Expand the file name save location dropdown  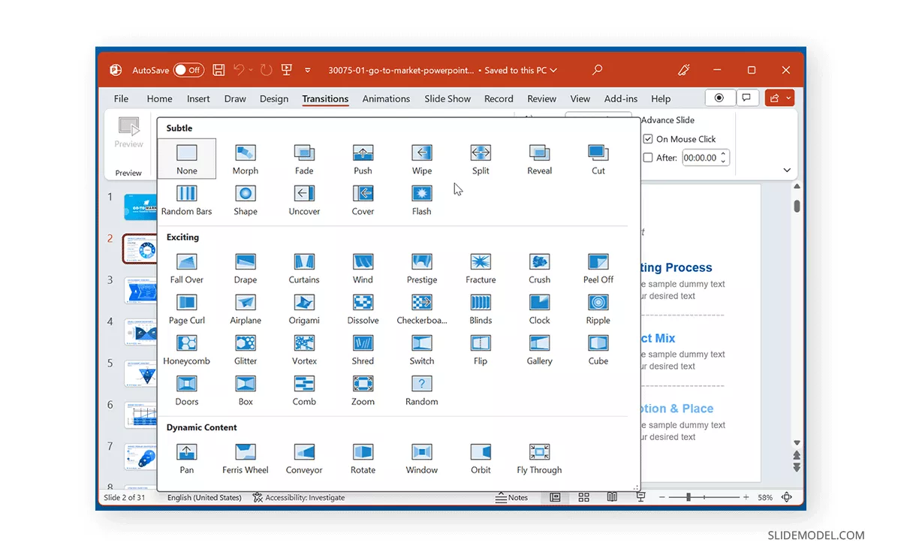coord(553,71)
